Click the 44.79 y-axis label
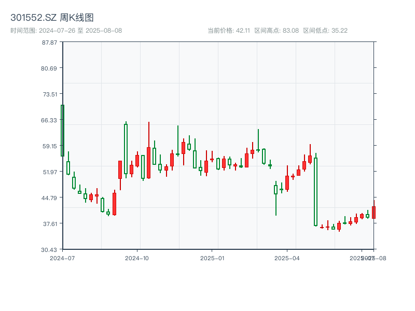The width and height of the screenshot is (415, 311). pos(49,198)
